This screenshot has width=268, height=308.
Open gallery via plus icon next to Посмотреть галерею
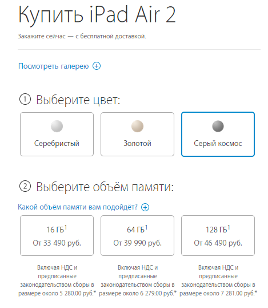click(x=97, y=66)
